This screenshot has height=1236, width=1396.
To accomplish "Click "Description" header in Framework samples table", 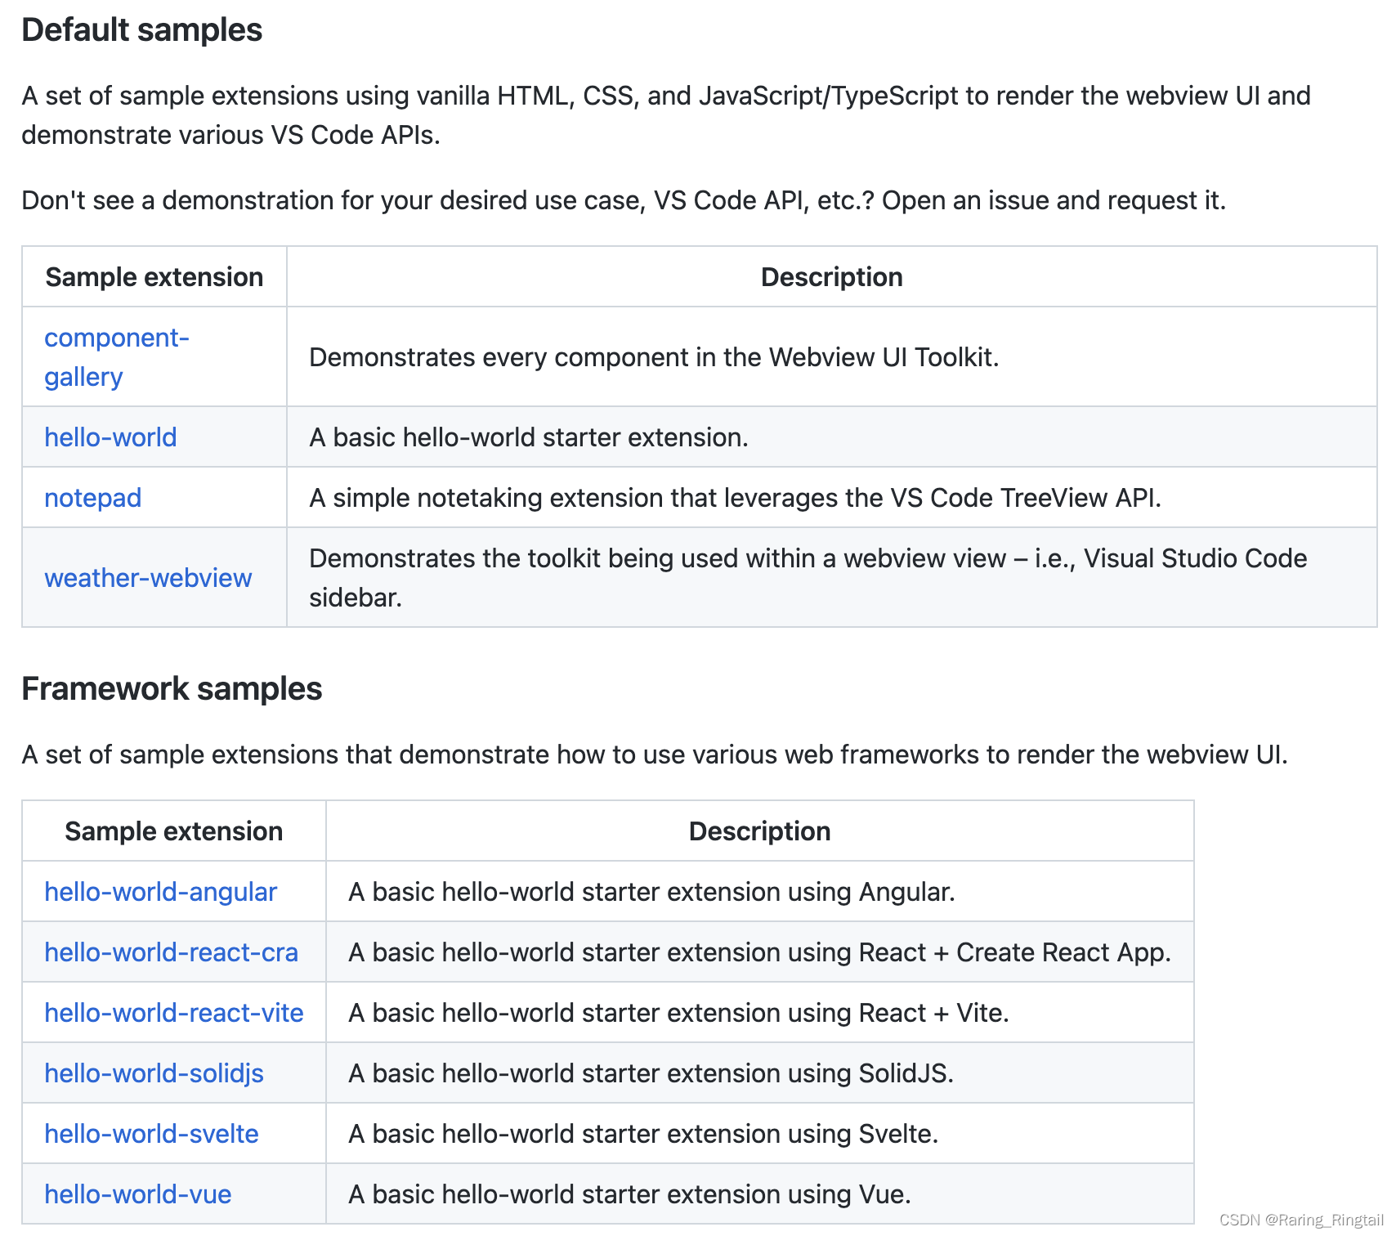I will point(759,831).
